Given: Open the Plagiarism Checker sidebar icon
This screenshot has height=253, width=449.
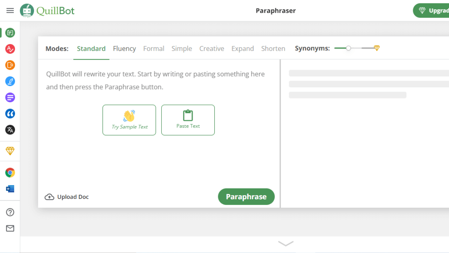Looking at the screenshot, I should (10, 65).
